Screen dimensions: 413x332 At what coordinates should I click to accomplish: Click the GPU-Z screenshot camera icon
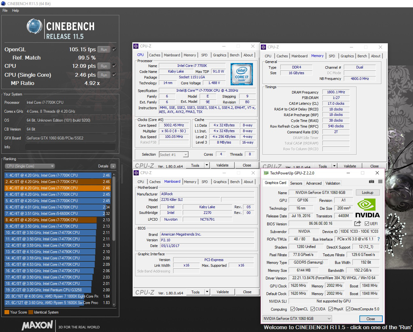coord(371,181)
